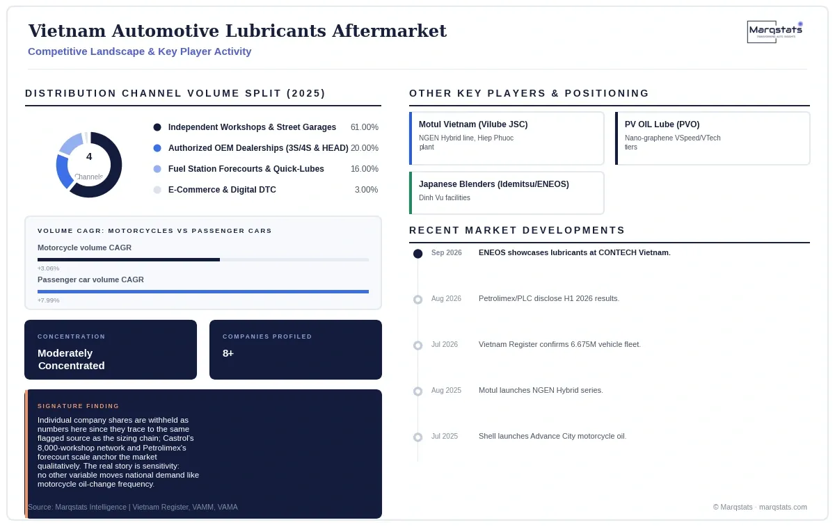Click the '+3.06%' CAGR value
Screen dimensions: 835x527
(48, 268)
